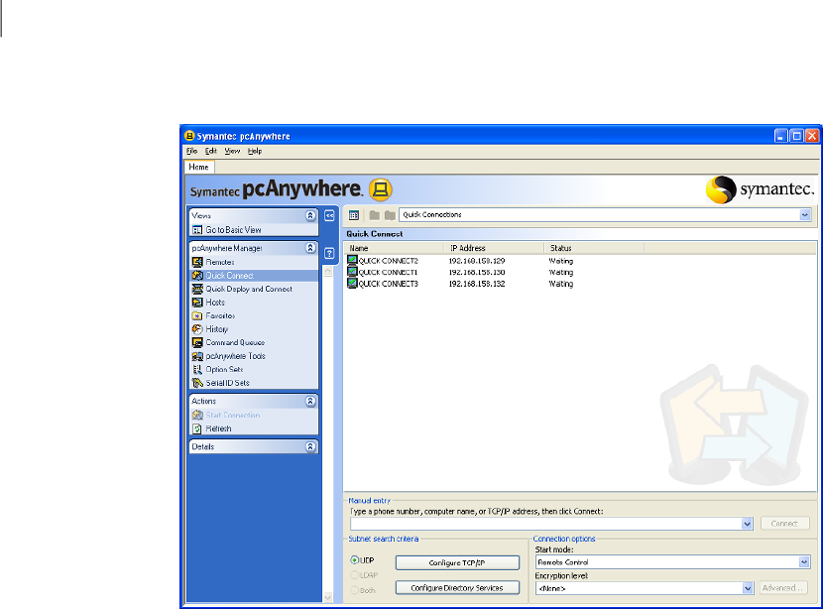Open the View menu

[x=232, y=151]
